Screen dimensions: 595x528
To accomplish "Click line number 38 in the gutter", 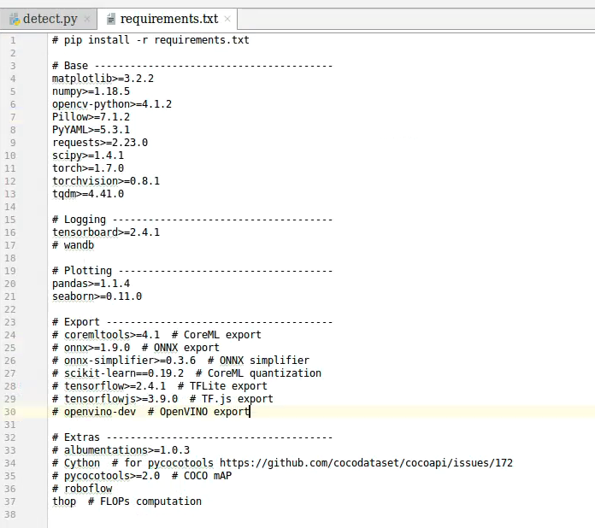I will tap(10, 514).
